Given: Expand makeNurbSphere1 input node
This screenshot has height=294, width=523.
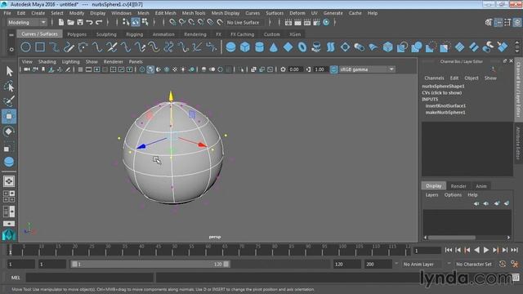Looking at the screenshot, I should [x=445, y=113].
